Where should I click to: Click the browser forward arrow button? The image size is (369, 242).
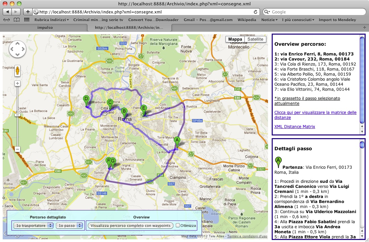point(16,12)
